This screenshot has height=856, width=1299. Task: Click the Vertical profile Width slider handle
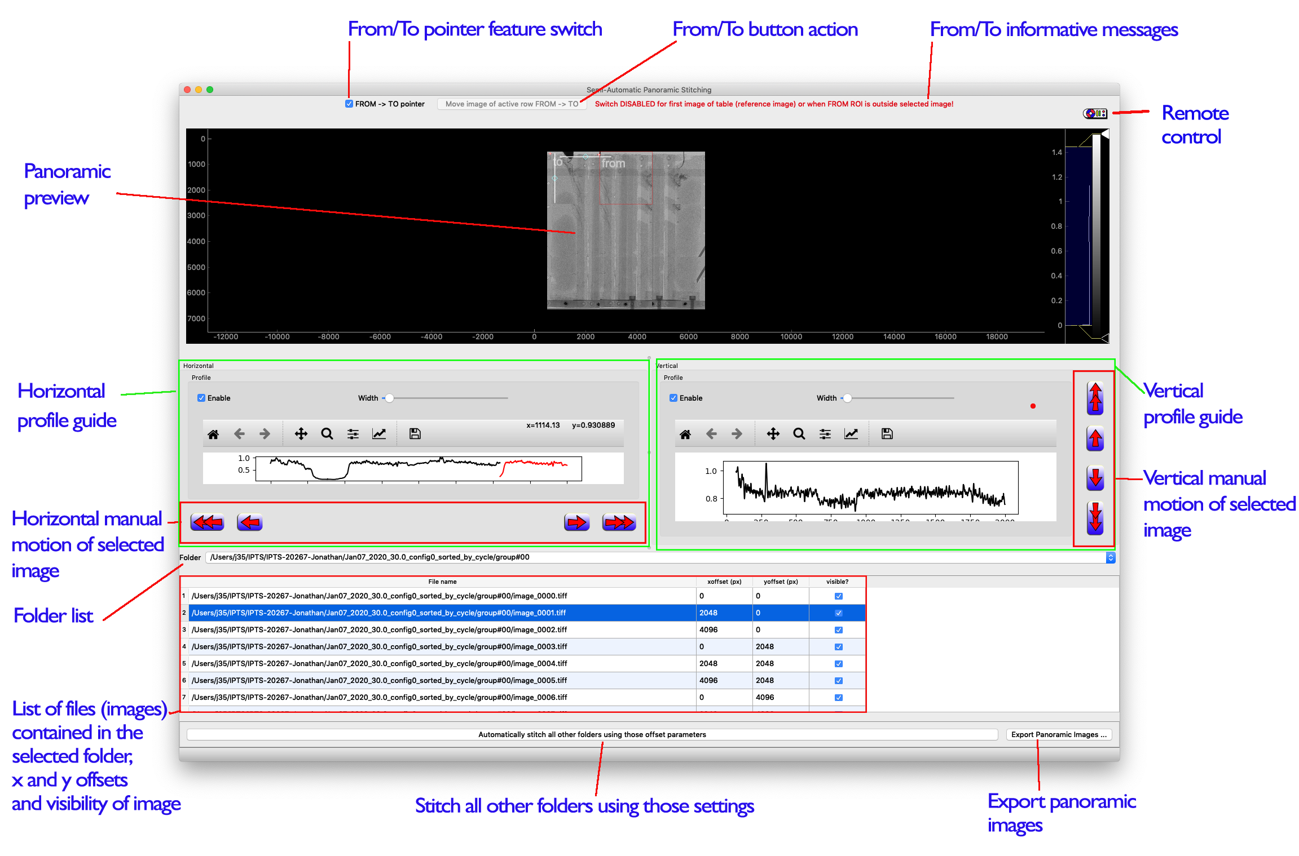[847, 398]
